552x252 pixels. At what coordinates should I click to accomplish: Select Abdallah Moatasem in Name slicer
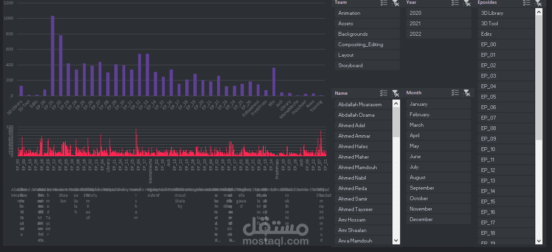[363, 104]
